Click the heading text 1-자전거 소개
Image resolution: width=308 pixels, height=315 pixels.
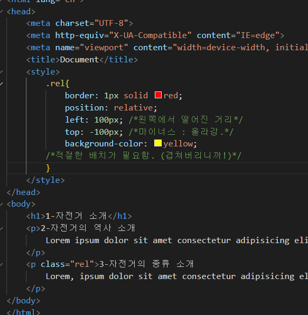(x=77, y=216)
